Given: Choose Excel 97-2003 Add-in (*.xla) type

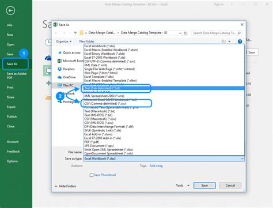Looking at the screenshot, I should coord(164,138).
